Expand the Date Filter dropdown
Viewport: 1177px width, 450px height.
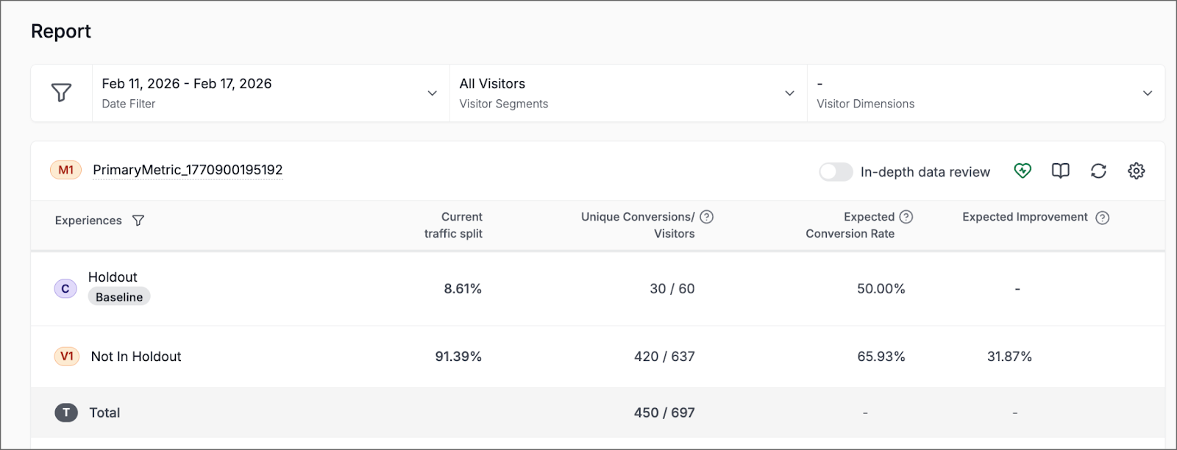432,93
